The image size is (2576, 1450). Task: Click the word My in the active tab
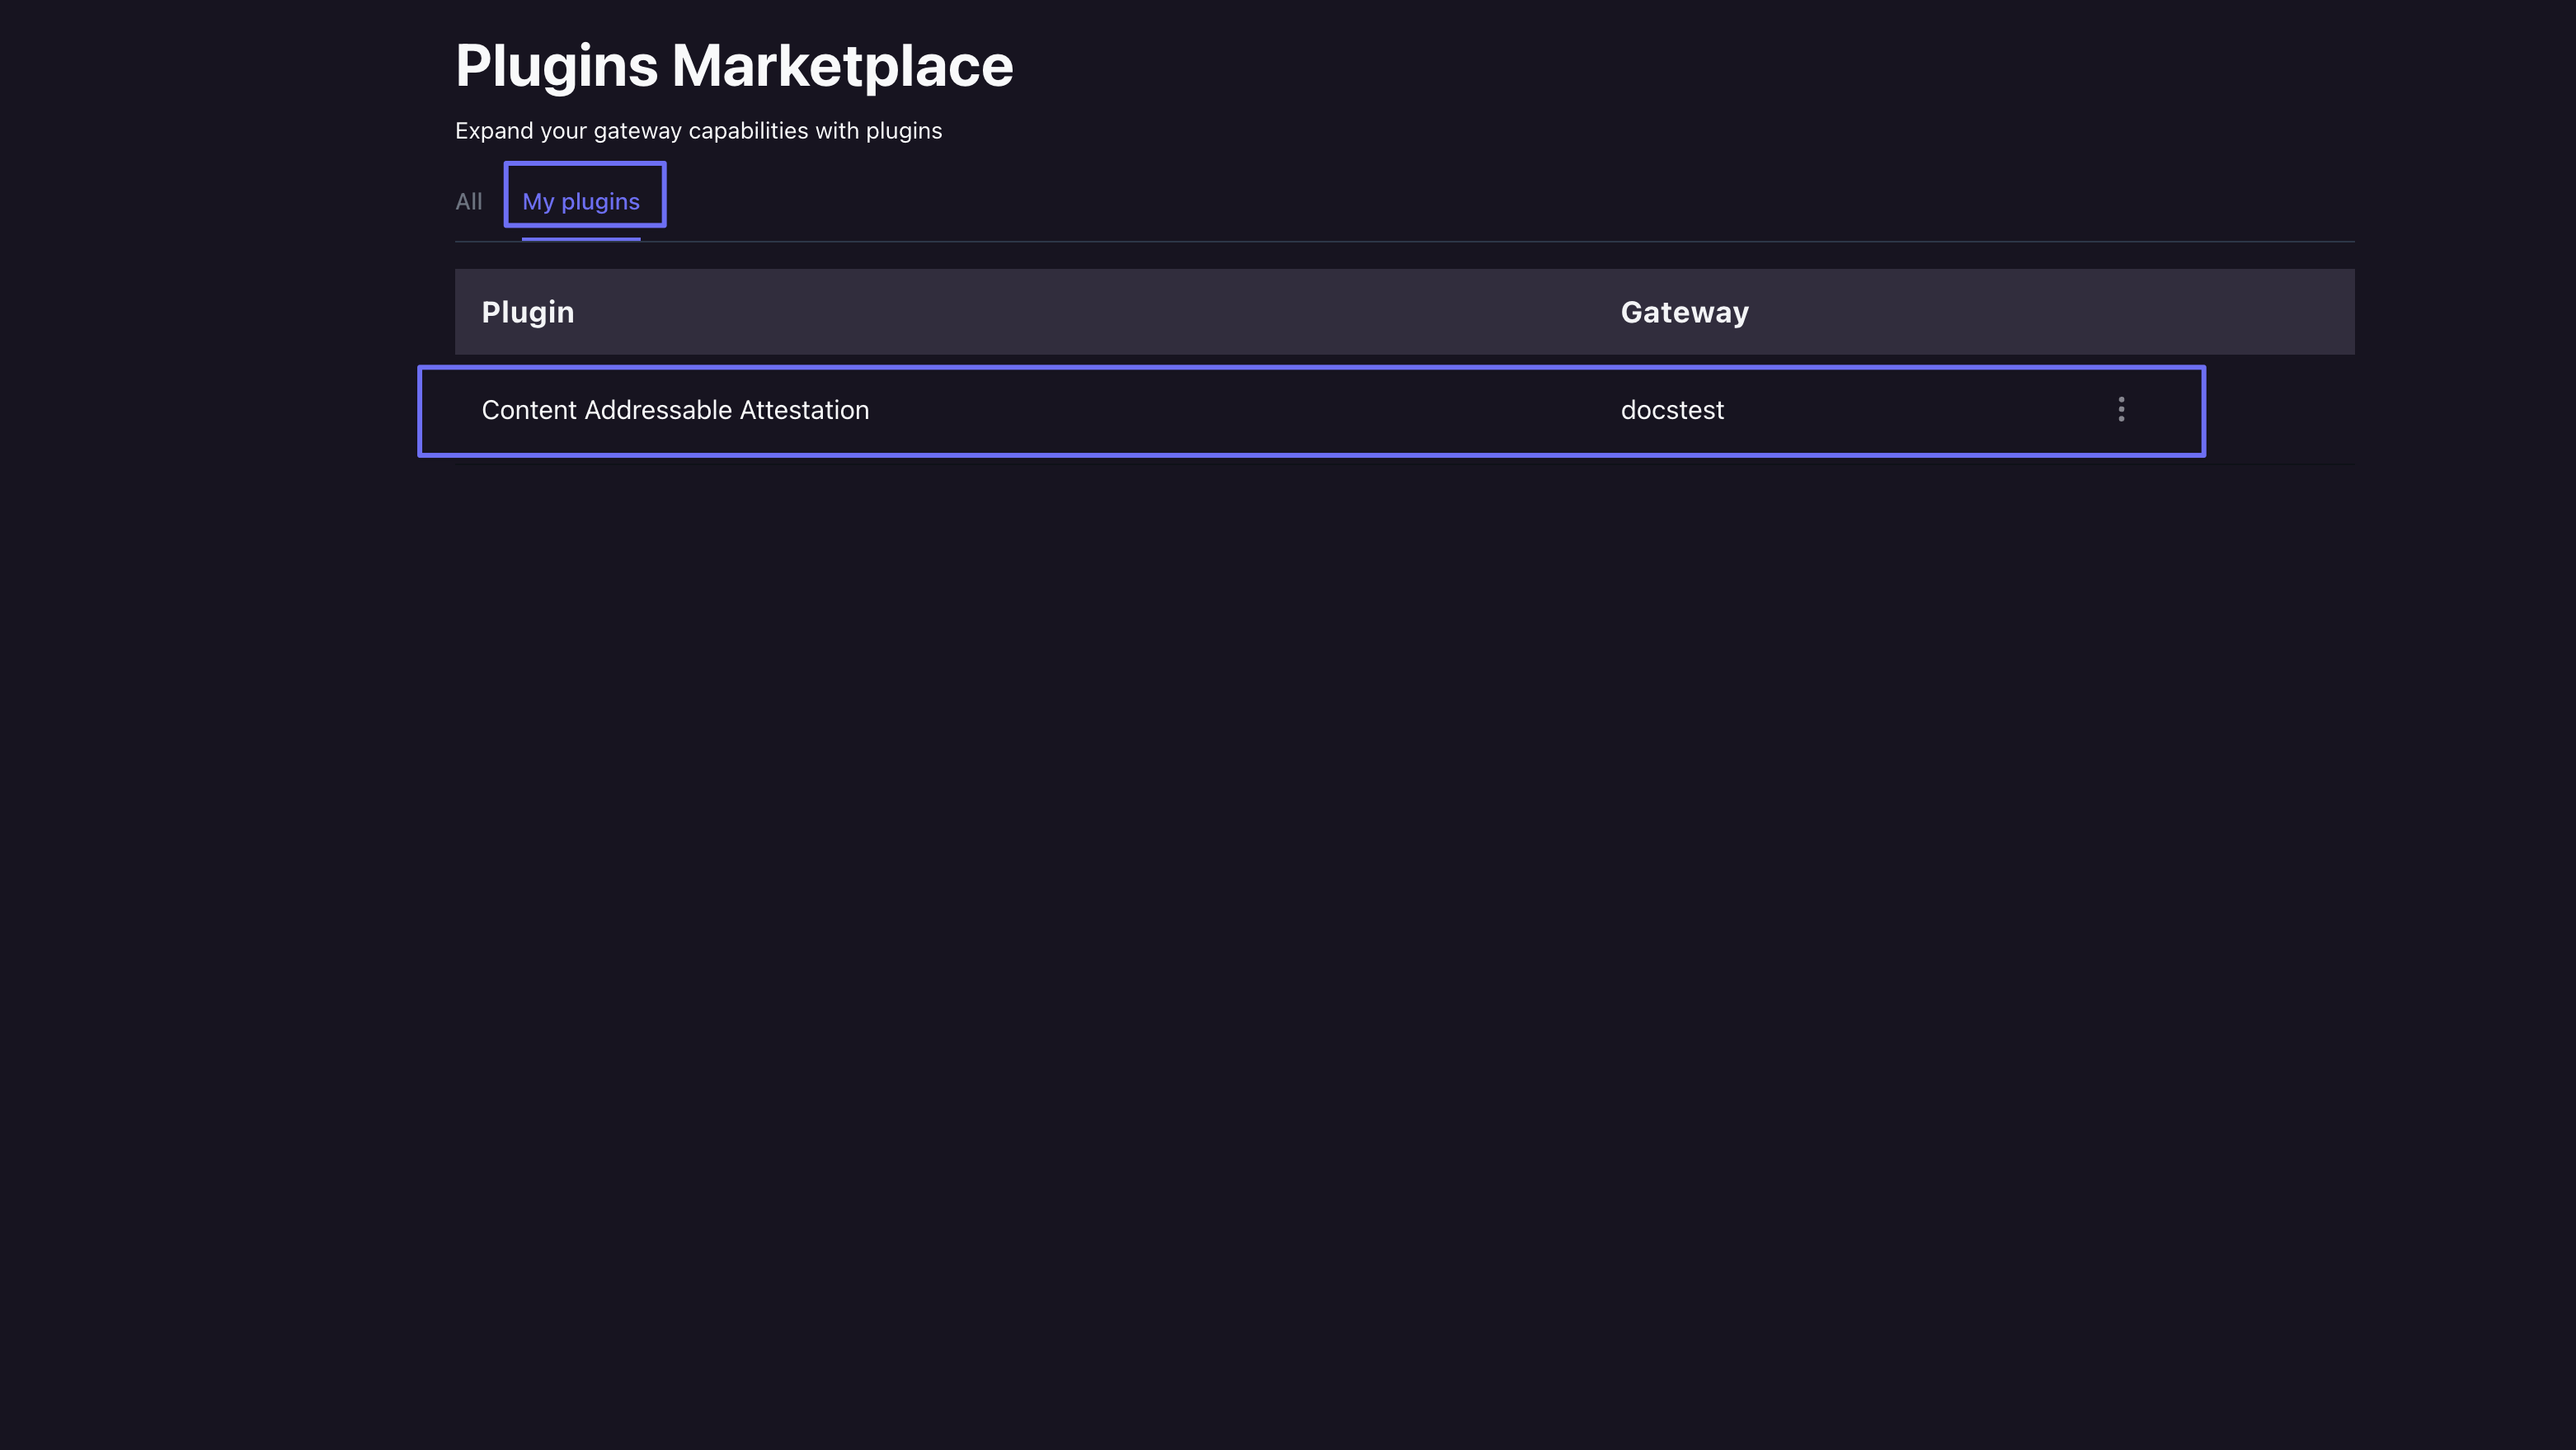pyautogui.click(x=538, y=202)
